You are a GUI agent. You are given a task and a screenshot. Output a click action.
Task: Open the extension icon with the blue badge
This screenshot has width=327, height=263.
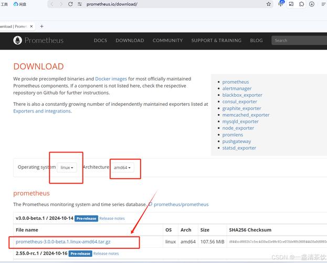pos(281,4)
